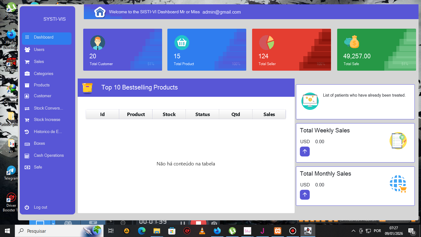The image size is (421, 237).
Task: Click the Stock Conversion arrows icon
Action: [x=27, y=108]
